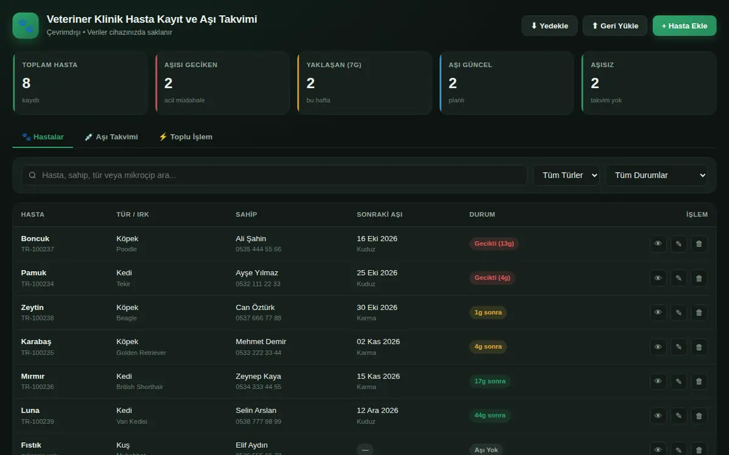Viewport: 729px width, 455px height.
Task: Click the 1g sonra status badge
Action: click(x=488, y=312)
